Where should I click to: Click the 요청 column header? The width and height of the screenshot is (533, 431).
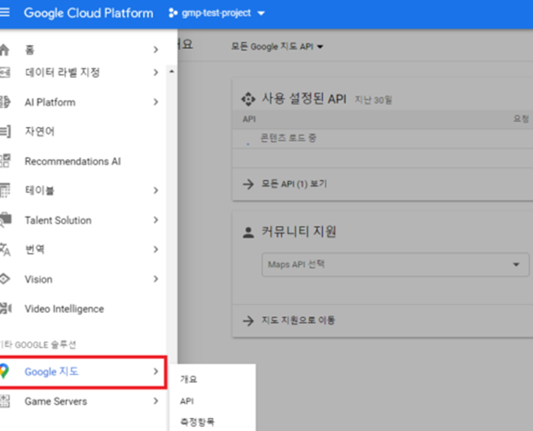[521, 119]
